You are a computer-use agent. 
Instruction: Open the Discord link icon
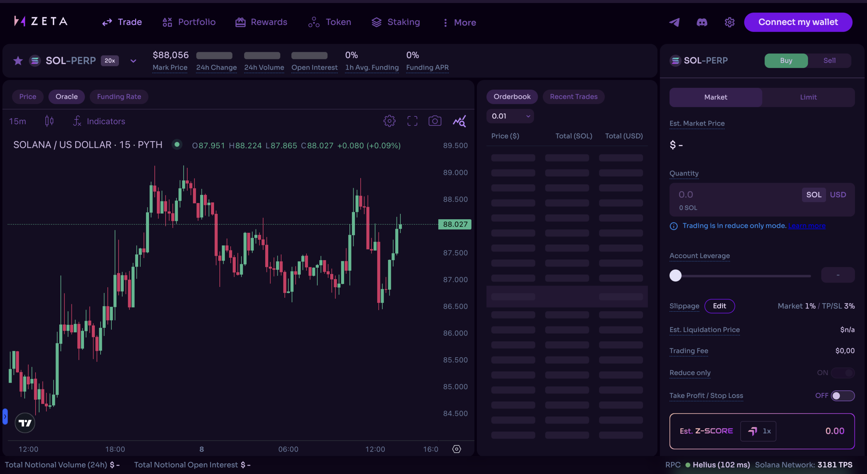point(702,22)
